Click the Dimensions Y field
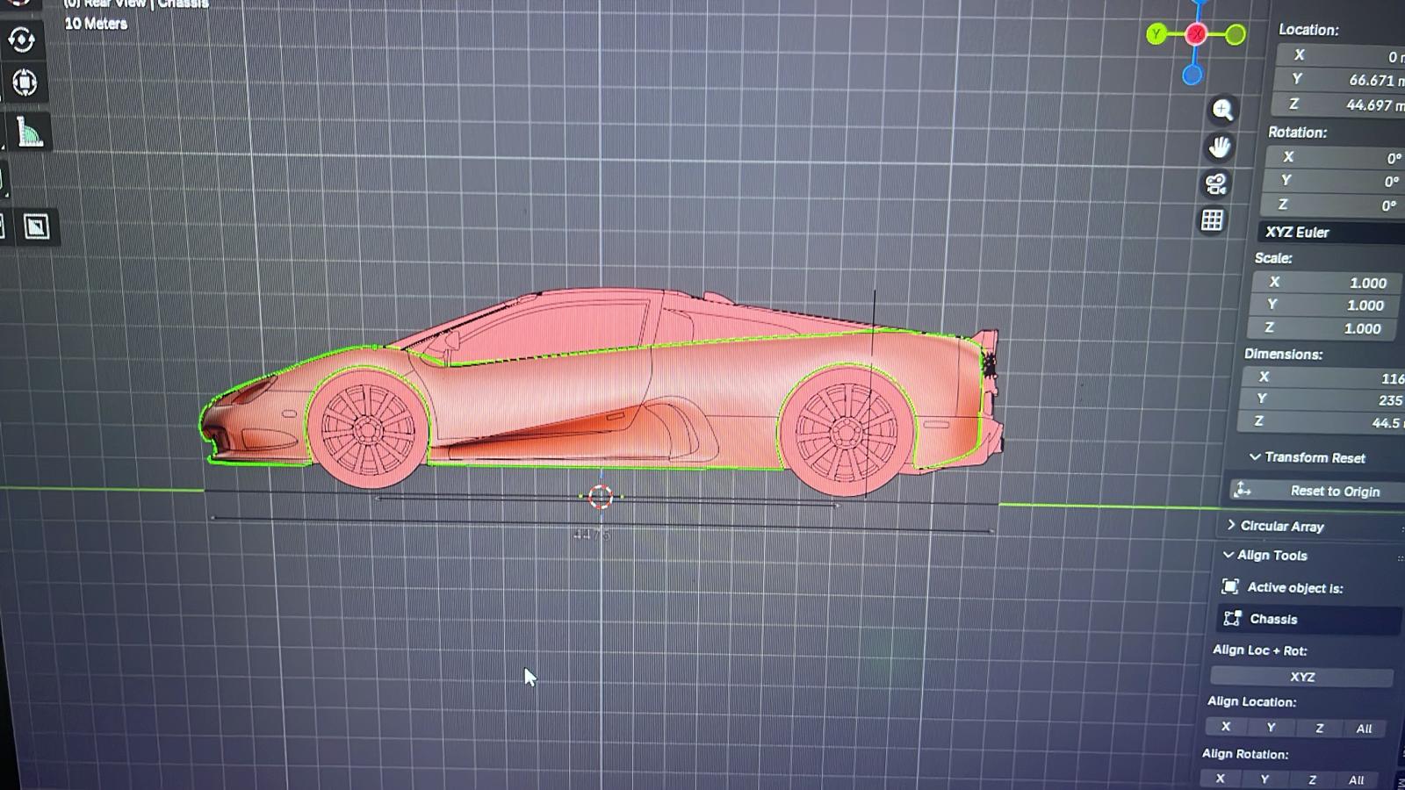This screenshot has width=1405, height=790. pyautogui.click(x=1322, y=399)
